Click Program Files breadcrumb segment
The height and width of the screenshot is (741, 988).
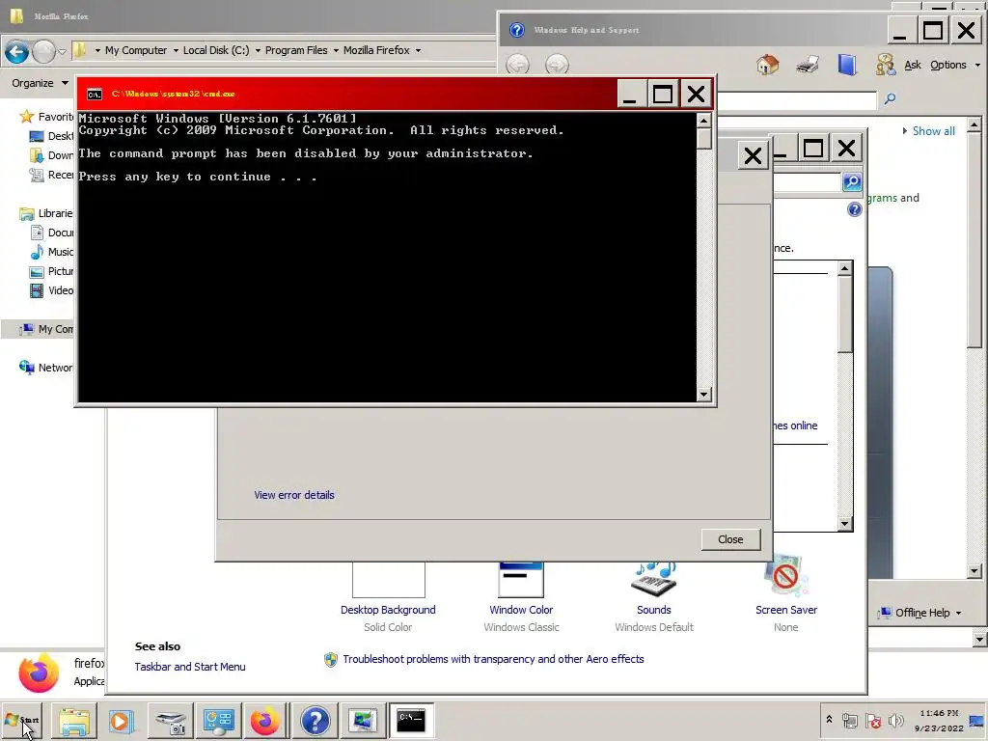tap(296, 50)
